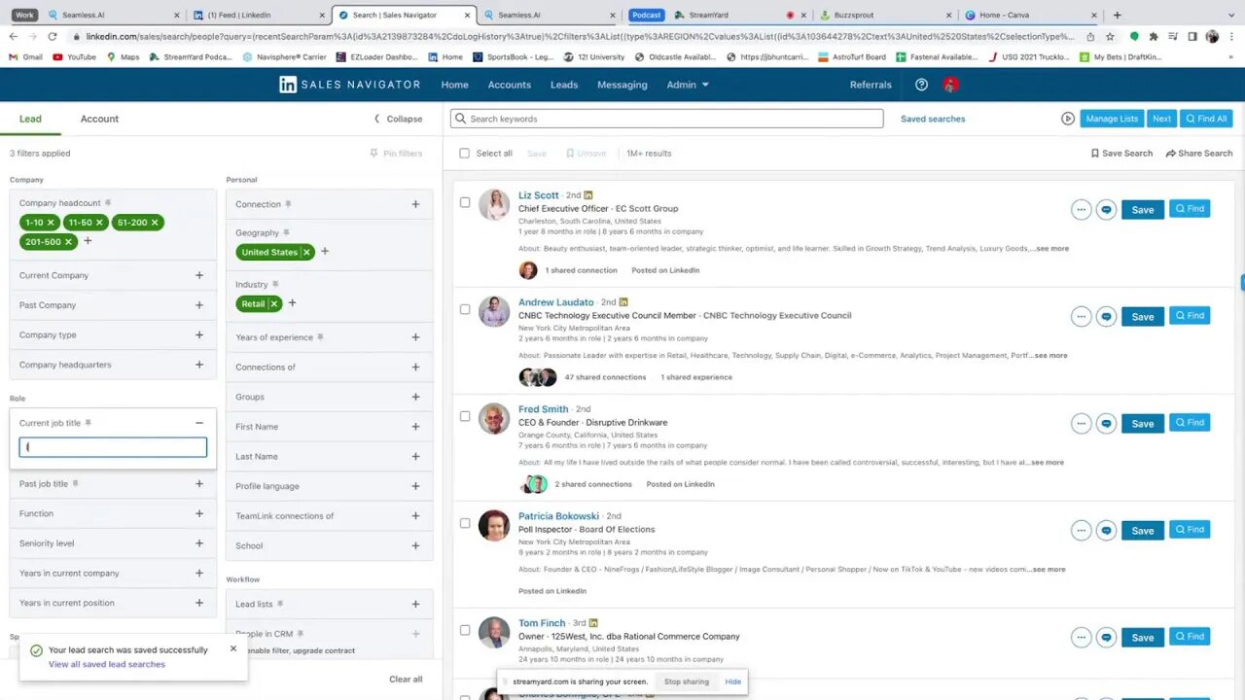Screen dimensions: 1245x700
Task: Remove the United States geography filter
Action: point(306,252)
